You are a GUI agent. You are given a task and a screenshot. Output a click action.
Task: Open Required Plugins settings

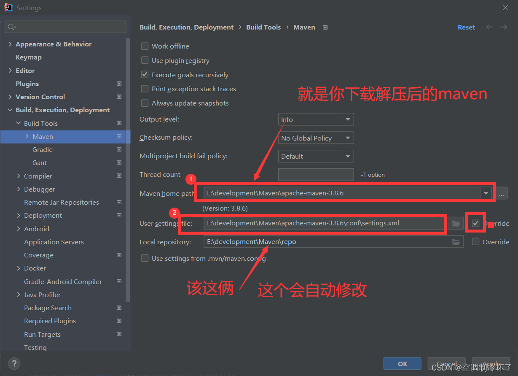50,321
